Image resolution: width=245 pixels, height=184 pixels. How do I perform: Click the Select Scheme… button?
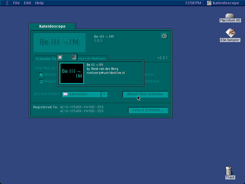pyautogui.click(x=148, y=110)
